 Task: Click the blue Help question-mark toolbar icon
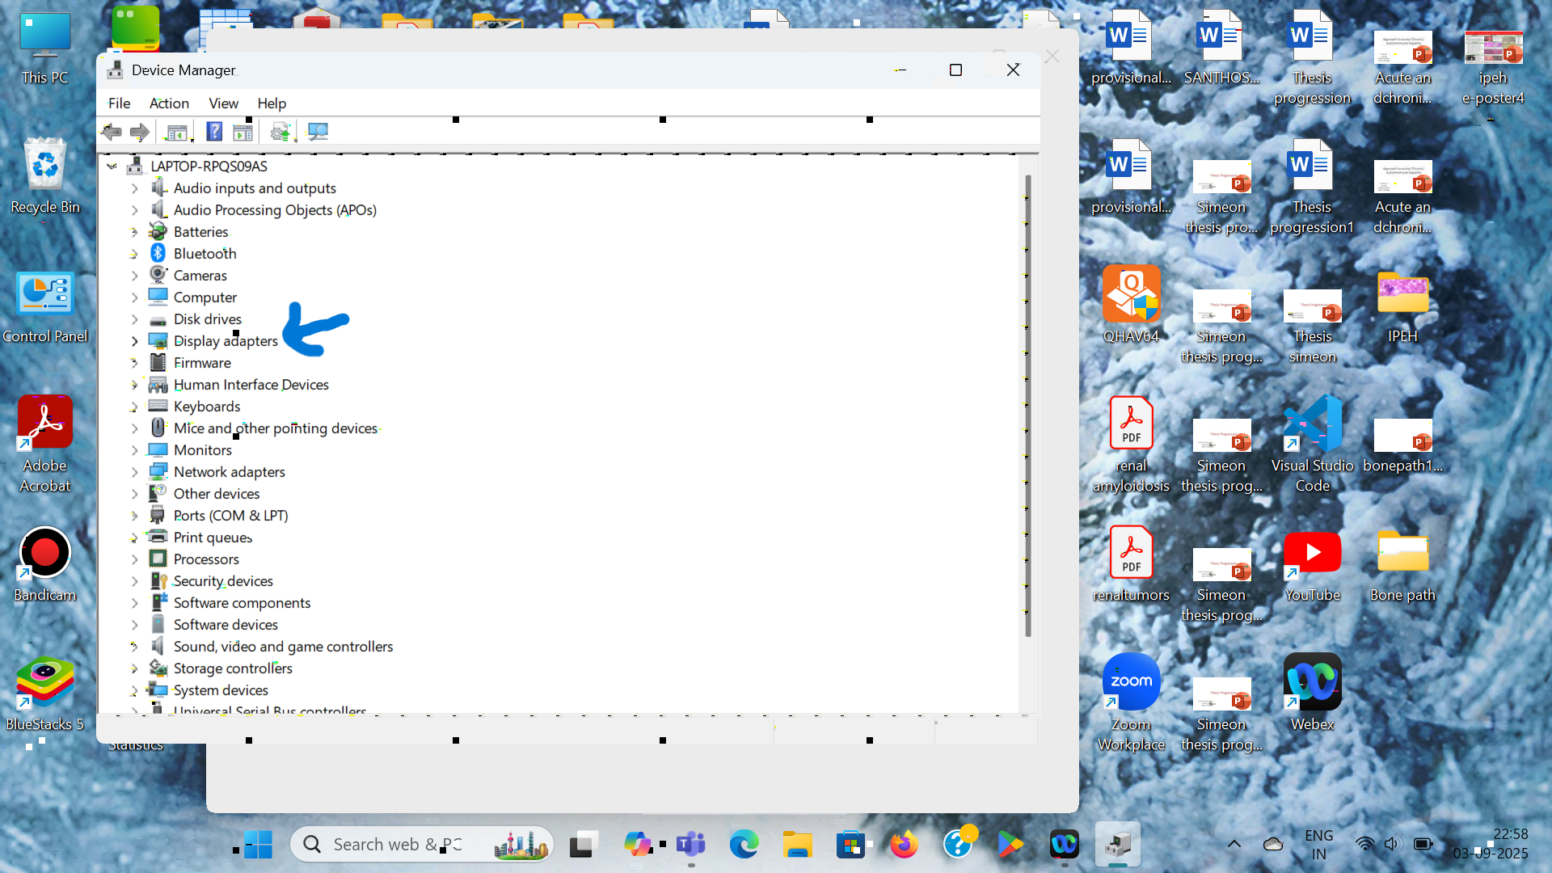214,132
